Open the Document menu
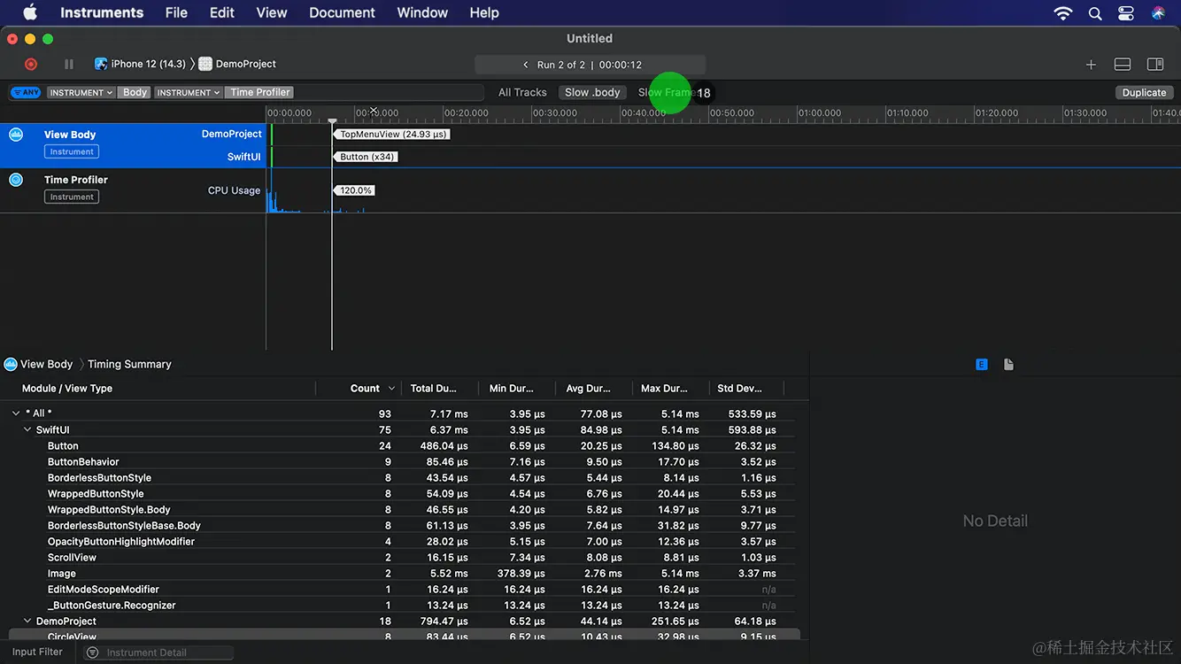 [343, 12]
